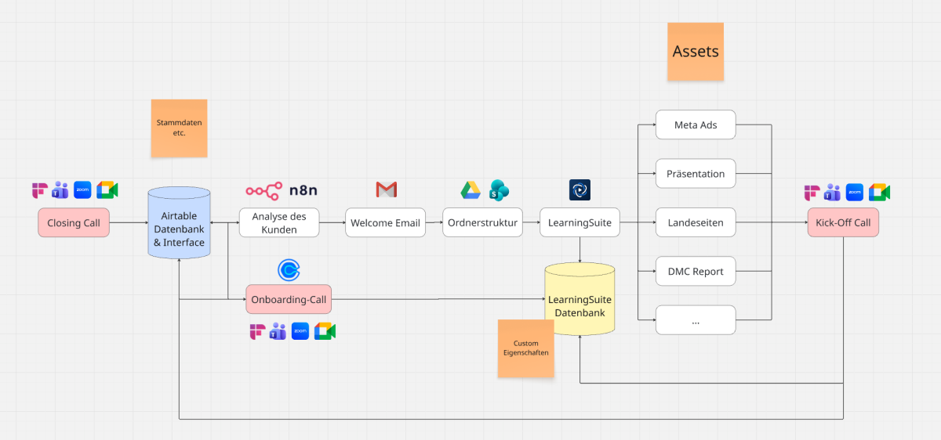This screenshot has width=941, height=440.
Task: Select the Closing Call node
Action: point(74,223)
